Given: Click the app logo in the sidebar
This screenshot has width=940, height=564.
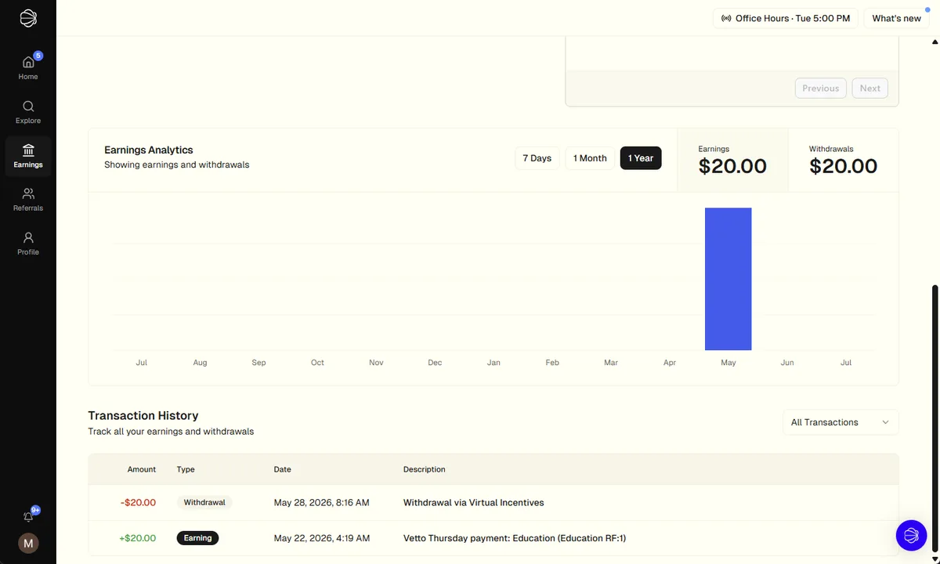Looking at the screenshot, I should (28, 18).
